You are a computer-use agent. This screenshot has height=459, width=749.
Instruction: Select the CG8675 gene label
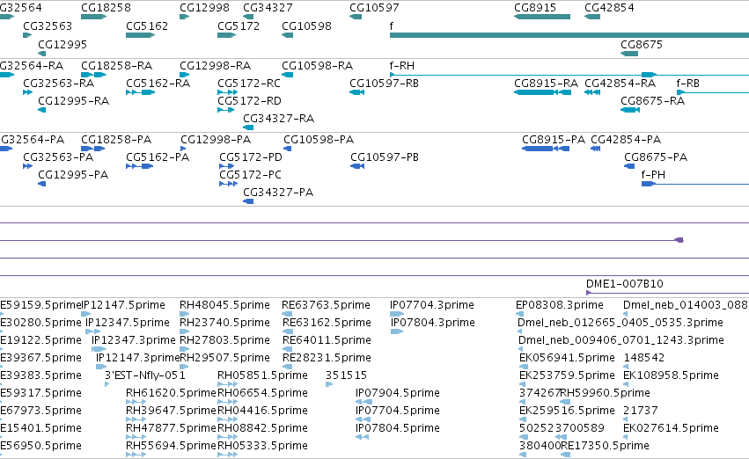[x=642, y=45]
